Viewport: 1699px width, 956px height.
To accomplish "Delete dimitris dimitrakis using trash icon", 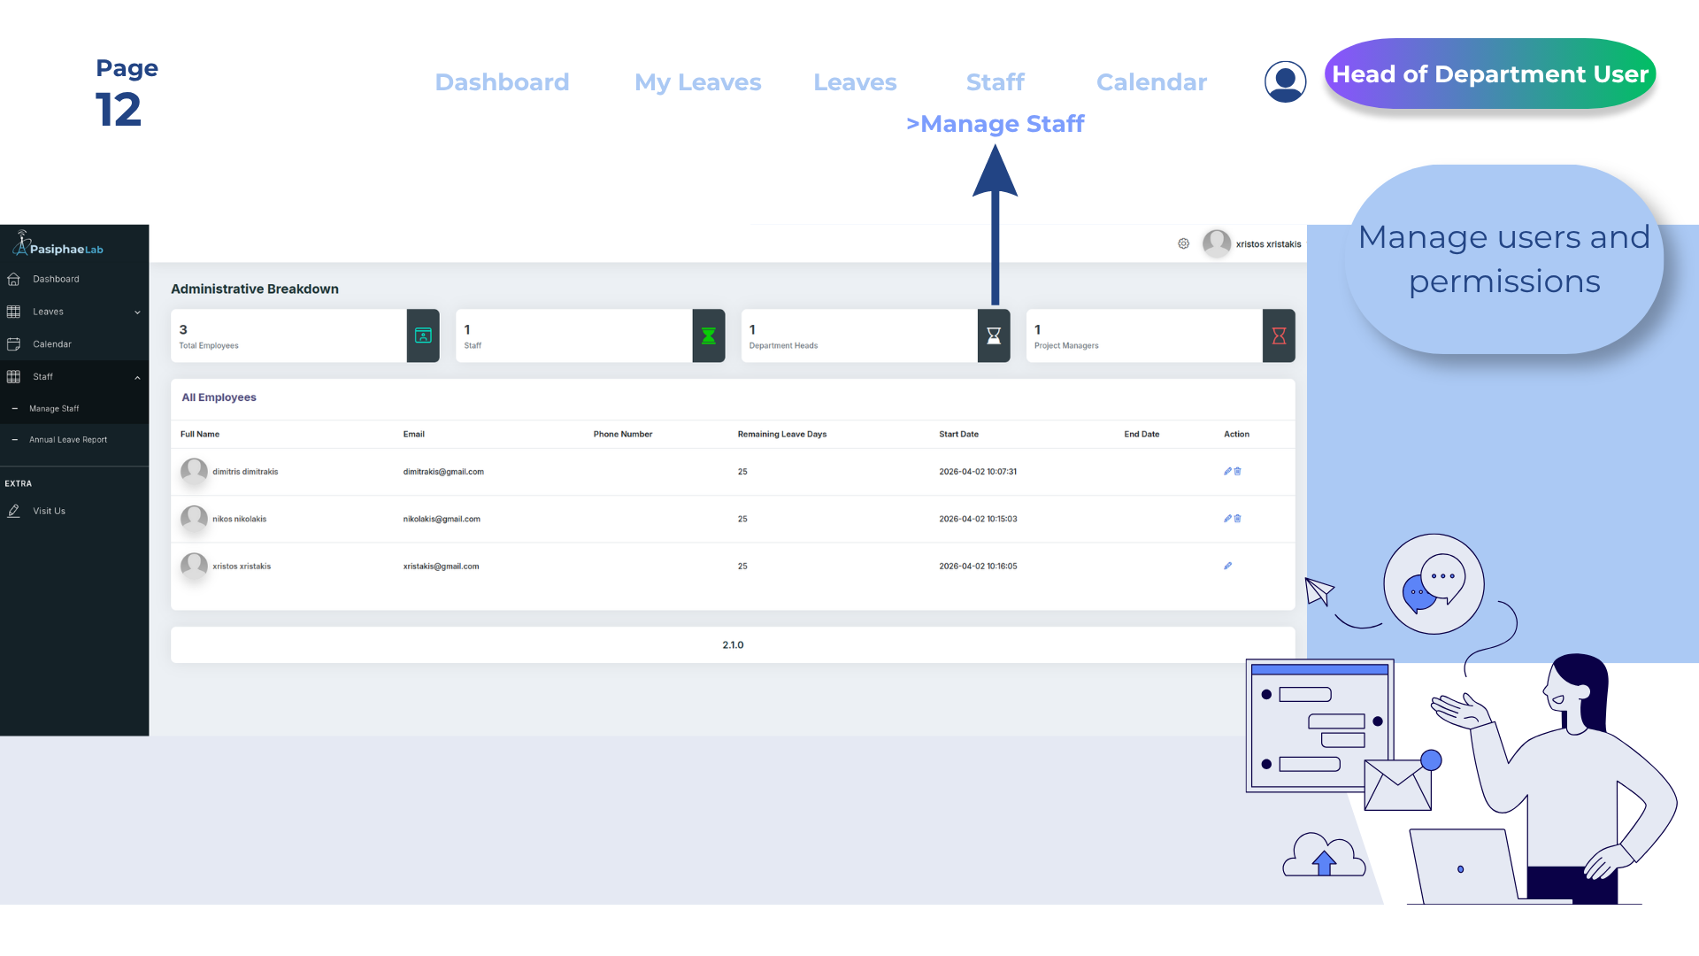I will [x=1238, y=471].
